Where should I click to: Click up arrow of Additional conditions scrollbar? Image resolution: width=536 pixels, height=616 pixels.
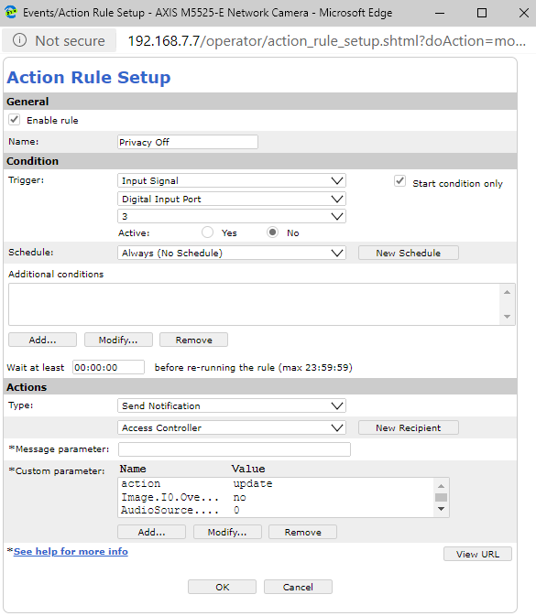click(507, 292)
